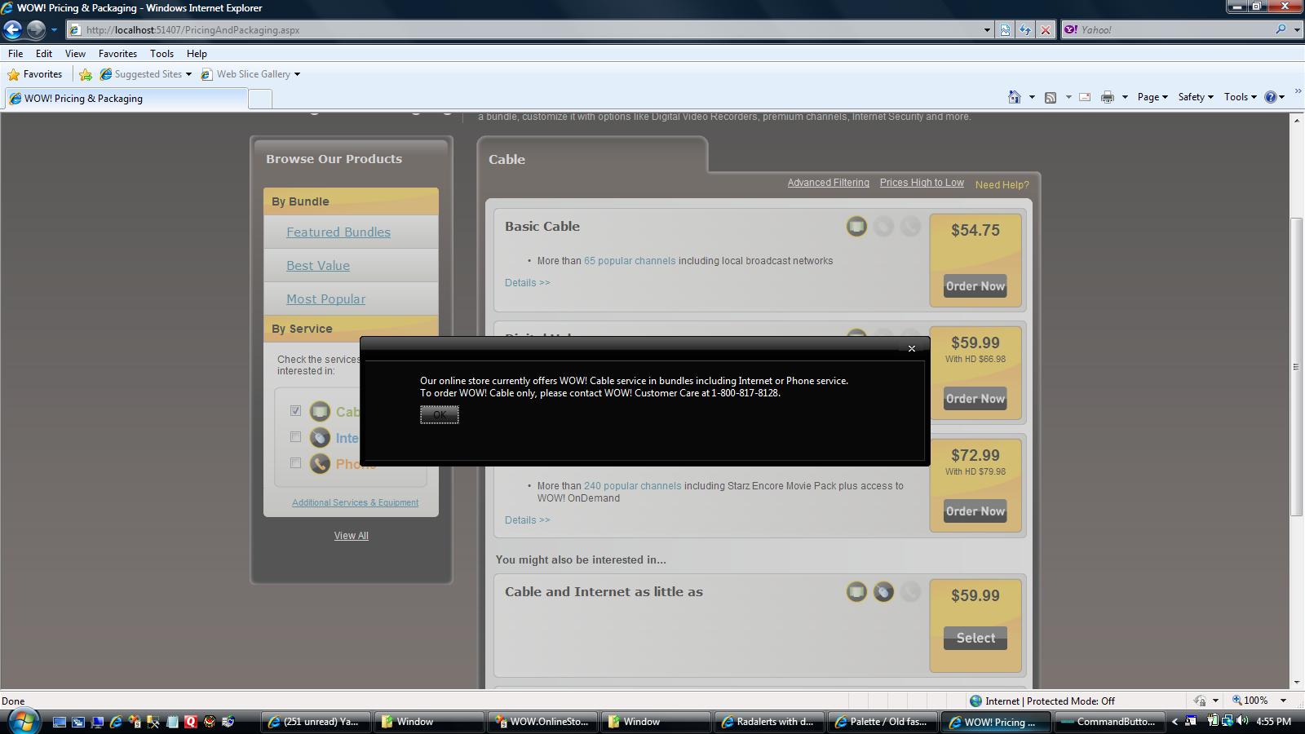Click the Advanced Filtering link

pyautogui.click(x=829, y=183)
